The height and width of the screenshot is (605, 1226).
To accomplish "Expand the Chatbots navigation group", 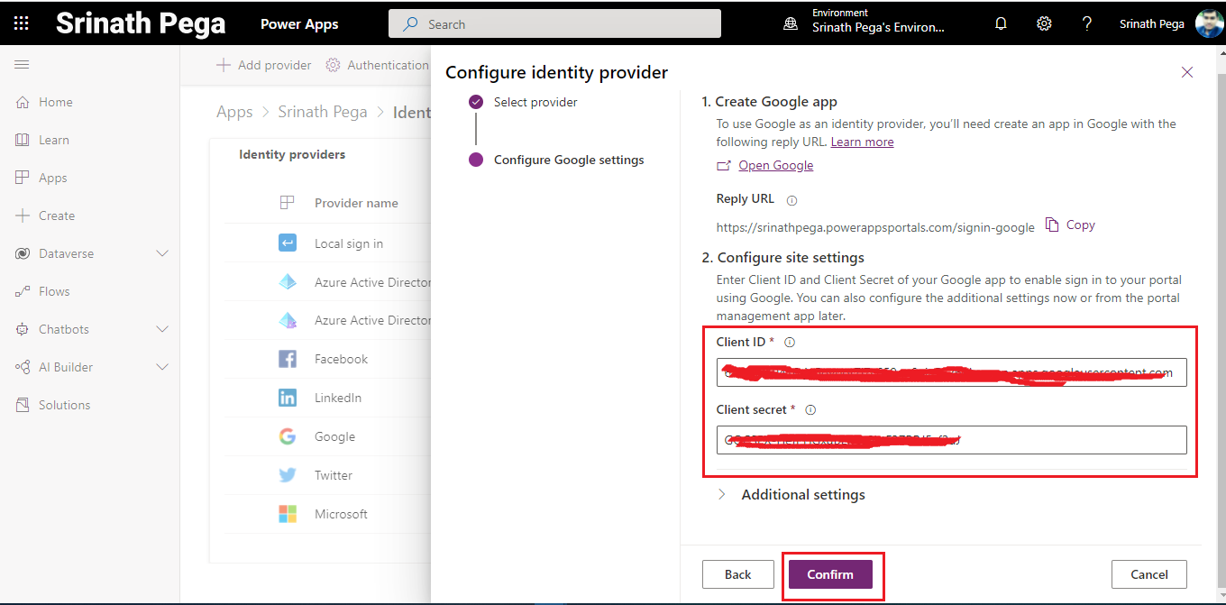I will click(162, 330).
